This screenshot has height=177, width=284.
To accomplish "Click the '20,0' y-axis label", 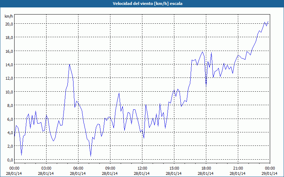I will click(9, 24).
